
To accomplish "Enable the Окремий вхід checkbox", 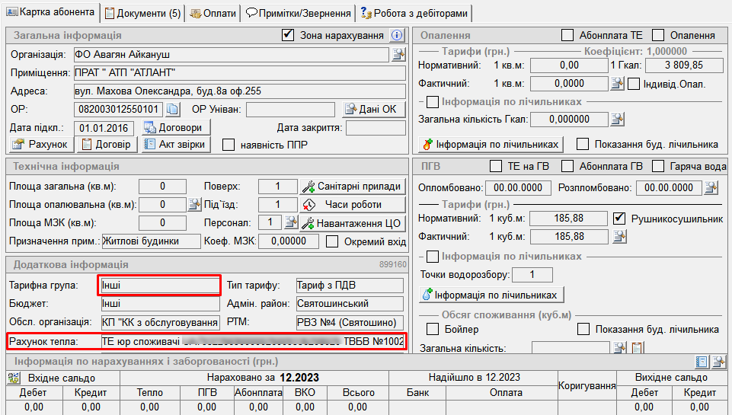I will pos(332,241).
